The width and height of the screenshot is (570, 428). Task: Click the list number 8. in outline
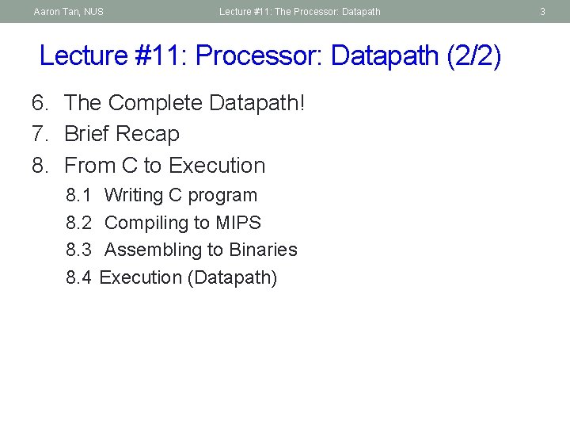click(40, 166)
